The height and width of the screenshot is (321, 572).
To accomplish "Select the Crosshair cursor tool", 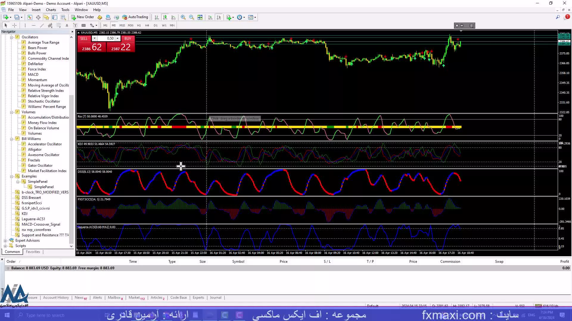I will pos(14,25).
